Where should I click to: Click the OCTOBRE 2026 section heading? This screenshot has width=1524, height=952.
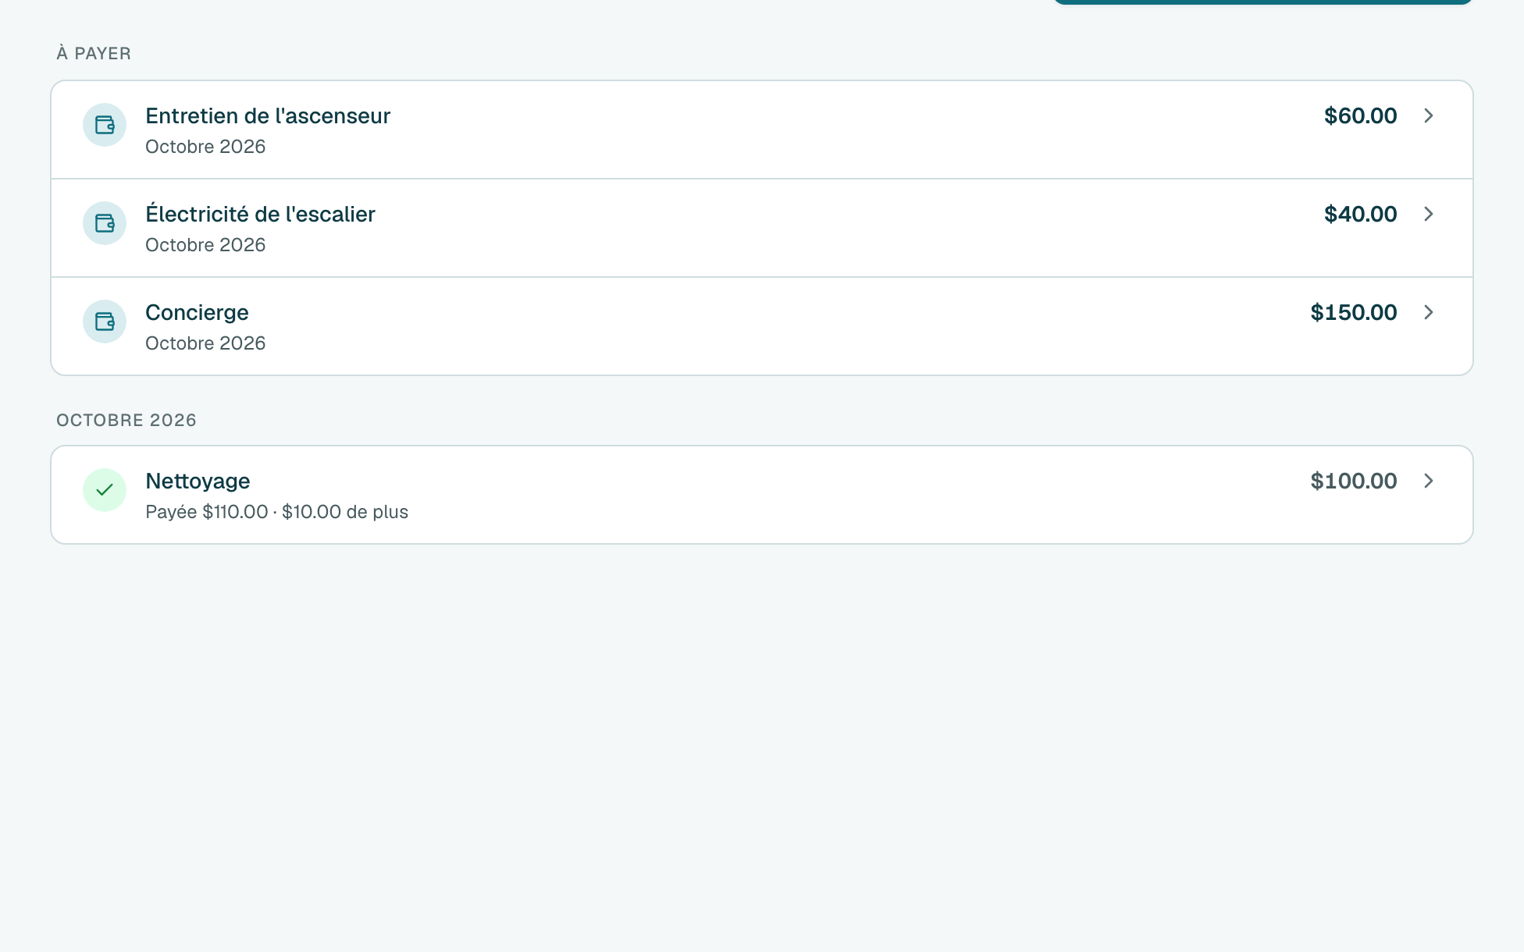coord(126,420)
